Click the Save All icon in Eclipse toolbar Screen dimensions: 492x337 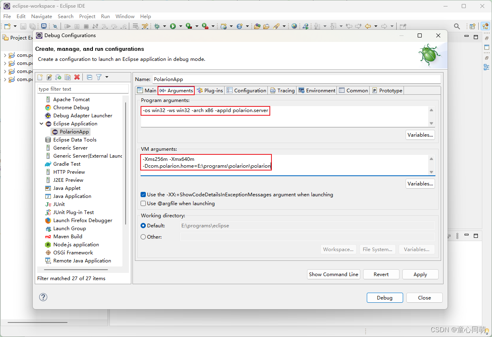pos(33,26)
